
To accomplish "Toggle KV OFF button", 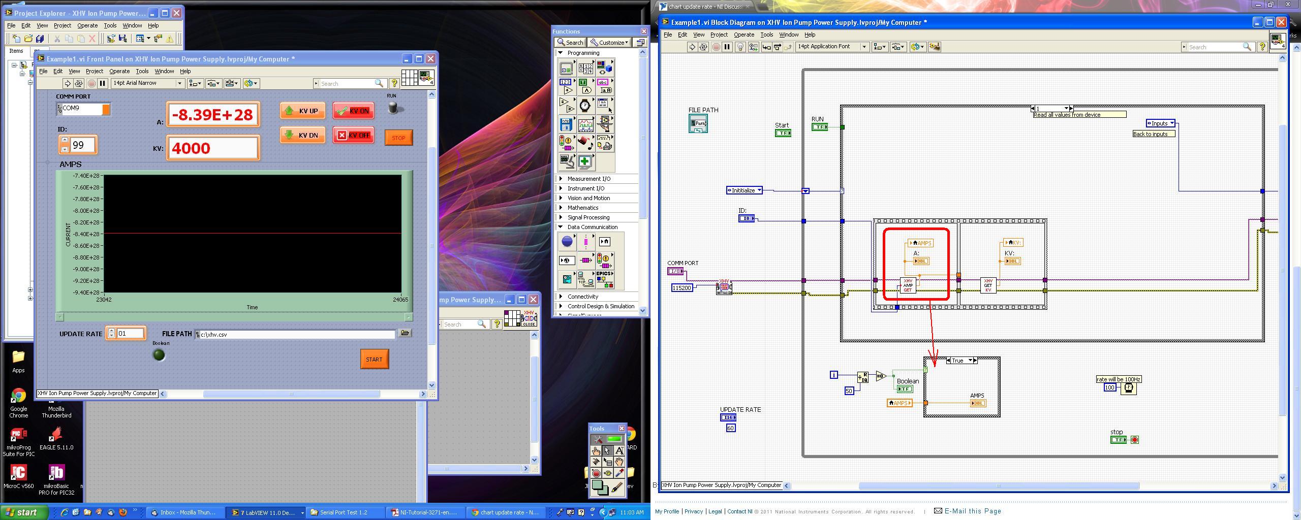I will pos(353,135).
